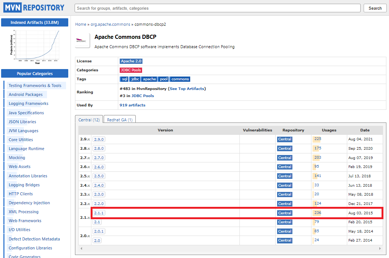Image resolution: width=389 pixels, height=258 pixels.
Task: Open the 236 usages link
Action: [317, 212]
